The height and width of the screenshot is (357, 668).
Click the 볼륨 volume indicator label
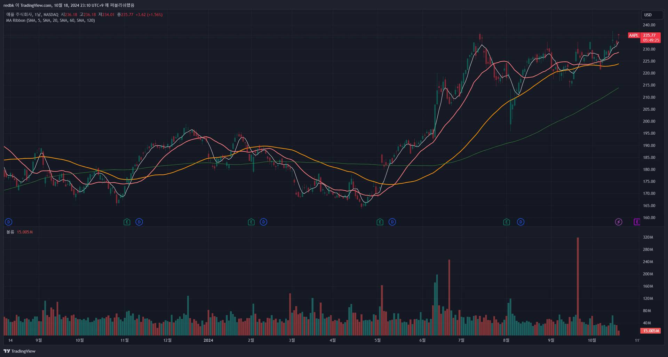click(x=10, y=232)
